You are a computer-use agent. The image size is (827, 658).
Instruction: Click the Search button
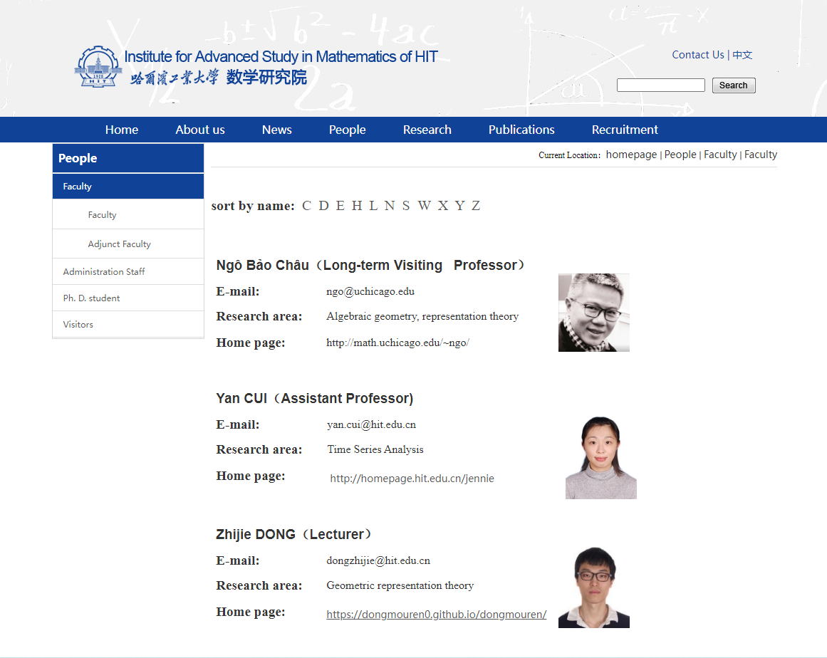point(733,85)
